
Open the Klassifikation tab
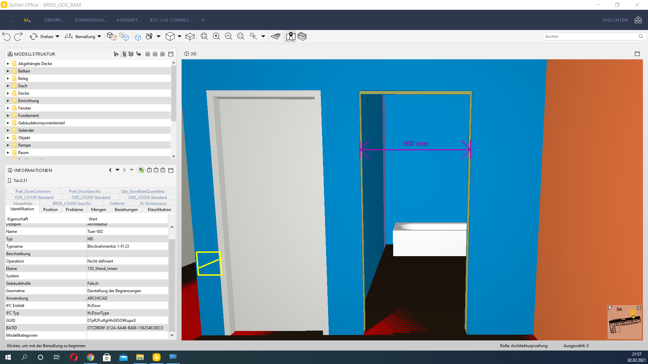[159, 210]
